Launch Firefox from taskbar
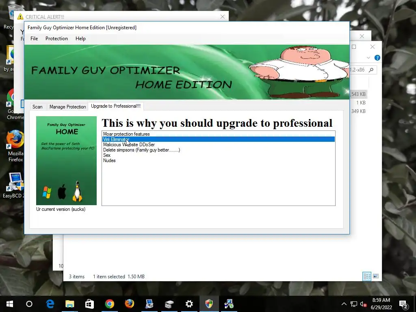This screenshot has width=416, height=312. (x=130, y=304)
